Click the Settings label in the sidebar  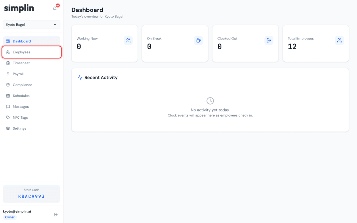click(19, 128)
